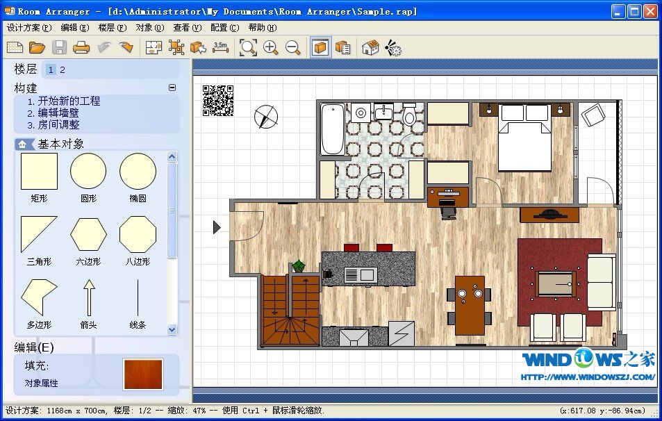662x421 pixels.
Task: Select the 六边形 hexagon shape
Action: click(x=88, y=236)
